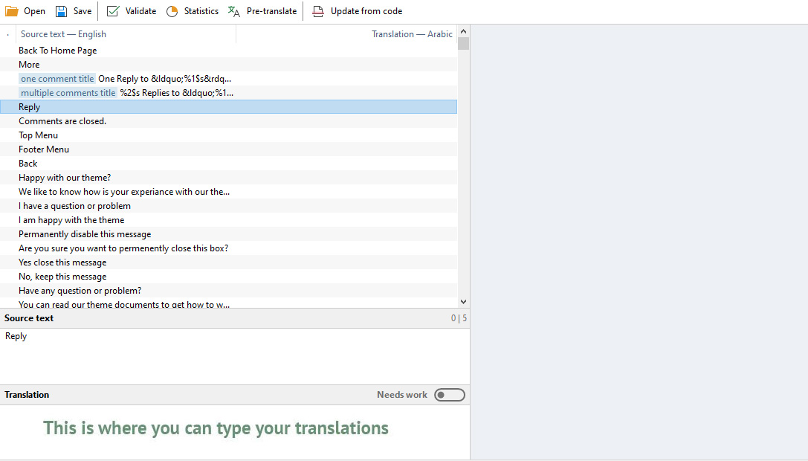Select 'Permanently disable this message' row
Viewport: 808px width, 461px height.
[x=85, y=234]
